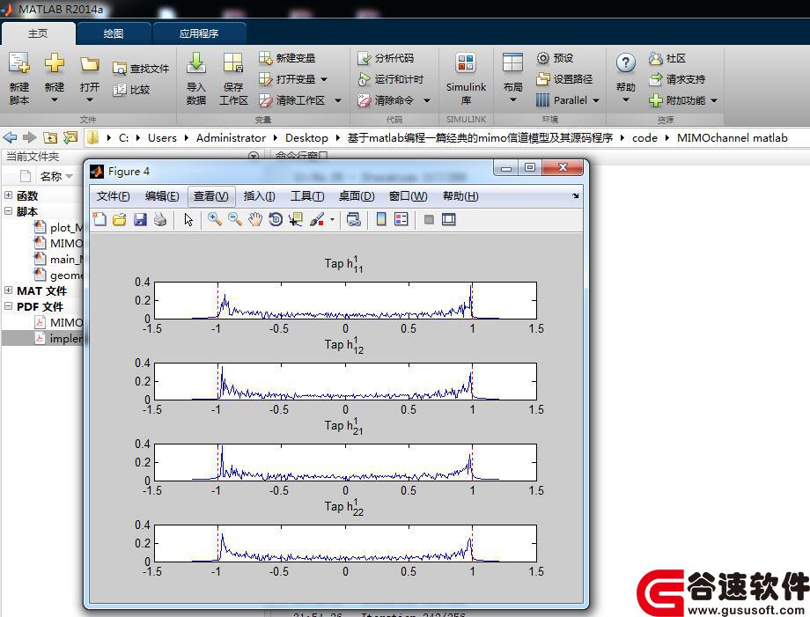Viewport: 810px width, 617px height.
Task: Open Figure 4 查看(V) menu
Action: (210, 196)
